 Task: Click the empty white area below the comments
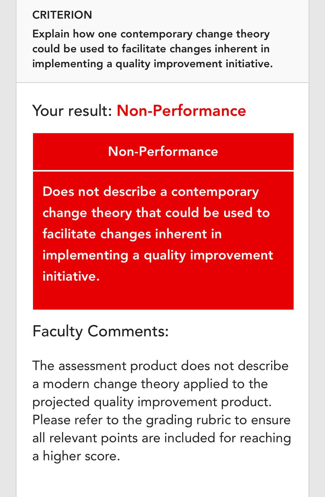[162, 481]
